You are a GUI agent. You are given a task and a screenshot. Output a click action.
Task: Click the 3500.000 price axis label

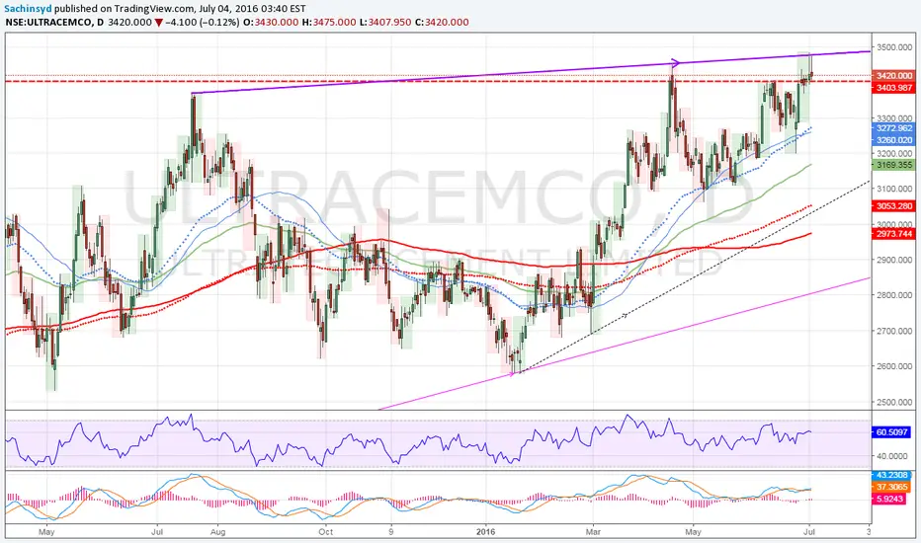pyautogui.click(x=895, y=47)
